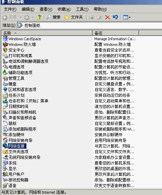Select the 用户帐户 icon
Viewport: 162px width, 195px height.
point(5,174)
